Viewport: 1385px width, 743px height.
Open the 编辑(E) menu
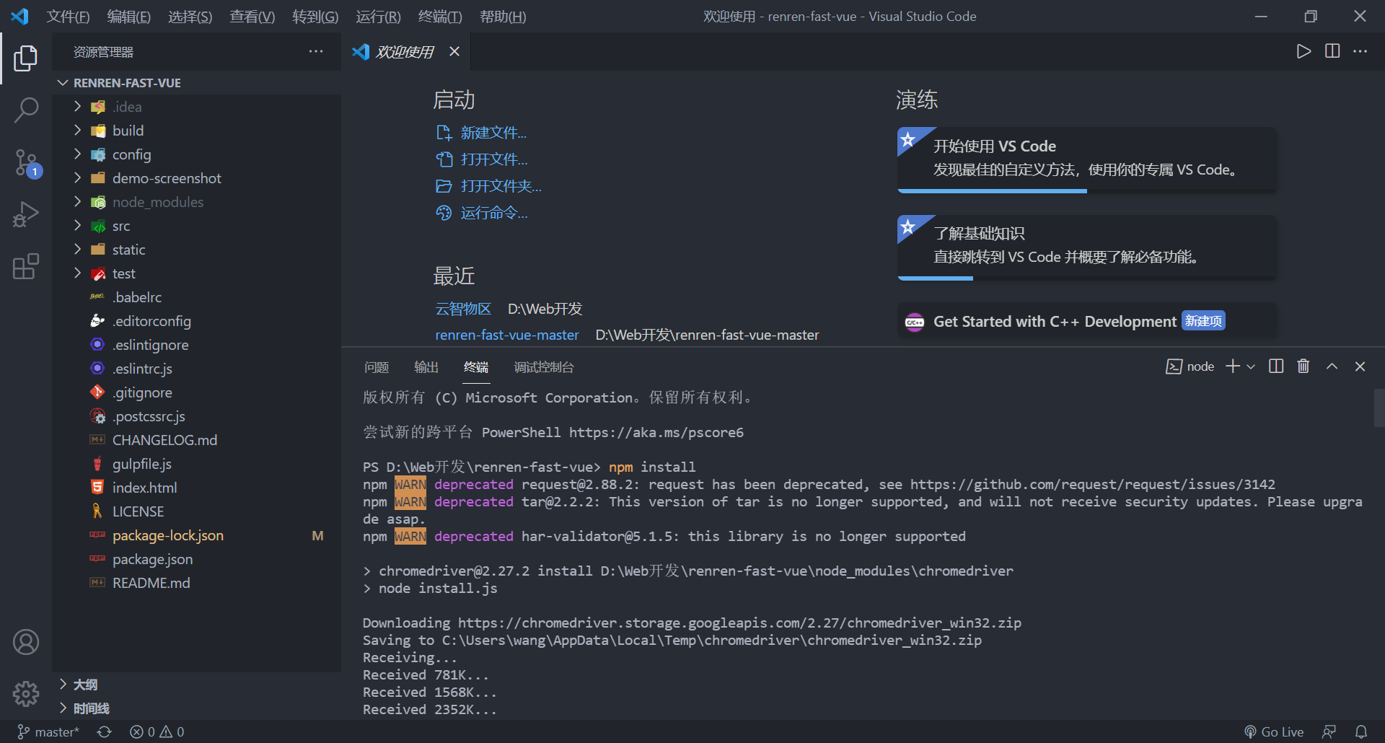[x=129, y=16]
